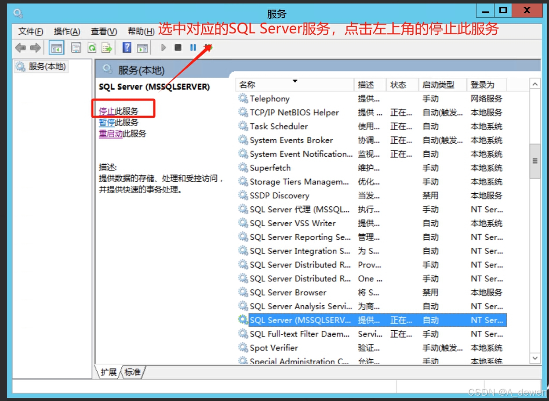
Task: Click the Back arrow toolbar icon
Action: point(20,47)
